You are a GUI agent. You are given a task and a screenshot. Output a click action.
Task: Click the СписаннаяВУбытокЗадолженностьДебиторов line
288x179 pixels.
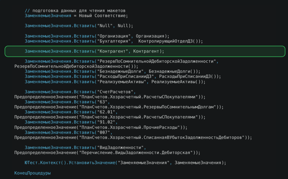(133, 137)
